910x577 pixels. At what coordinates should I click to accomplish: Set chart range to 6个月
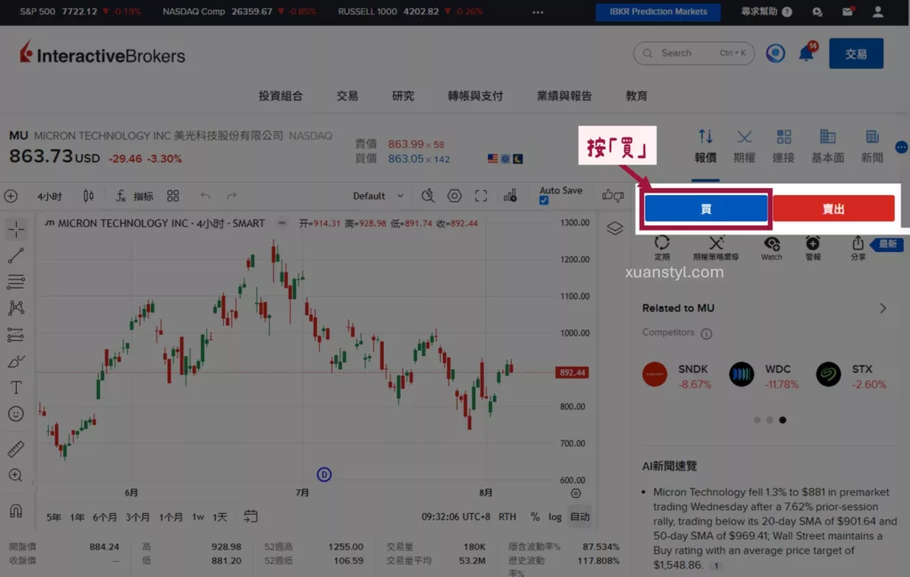[x=105, y=517]
